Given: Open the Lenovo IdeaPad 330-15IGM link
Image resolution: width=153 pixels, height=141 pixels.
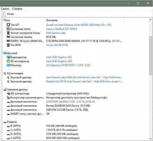Looking at the screenshot, I should [x=61, y=29].
